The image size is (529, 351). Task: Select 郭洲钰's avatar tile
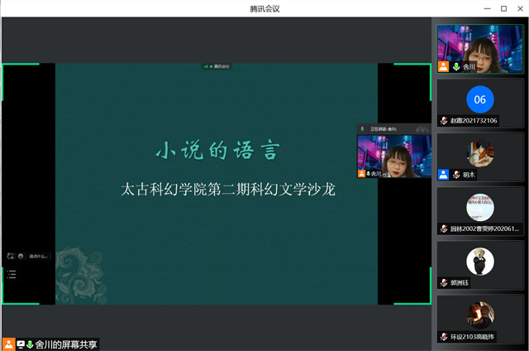pyautogui.click(x=479, y=262)
